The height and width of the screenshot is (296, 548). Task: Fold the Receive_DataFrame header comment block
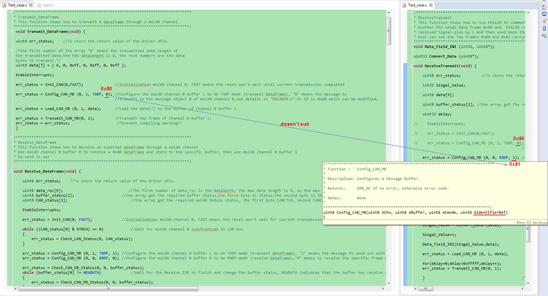point(11,138)
